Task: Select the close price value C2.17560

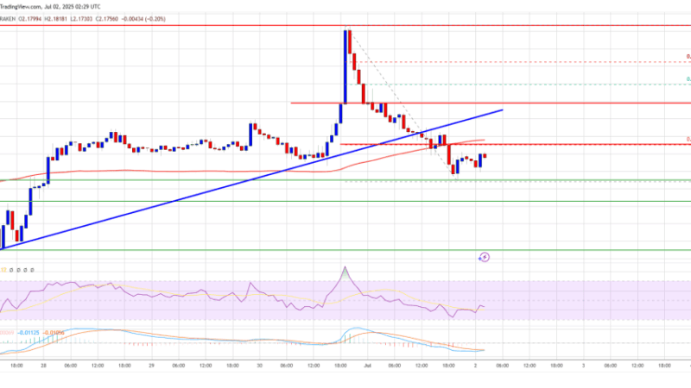Action: [x=106, y=19]
